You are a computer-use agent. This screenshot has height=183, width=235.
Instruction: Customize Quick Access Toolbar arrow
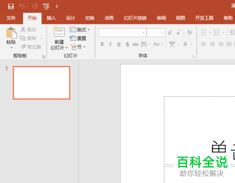click(57, 7)
